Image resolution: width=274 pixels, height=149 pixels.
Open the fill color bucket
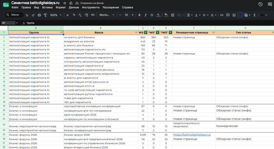coord(166,15)
